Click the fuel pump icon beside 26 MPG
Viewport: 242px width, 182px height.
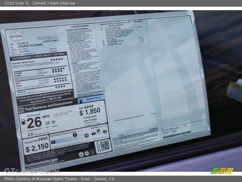coord(24,122)
